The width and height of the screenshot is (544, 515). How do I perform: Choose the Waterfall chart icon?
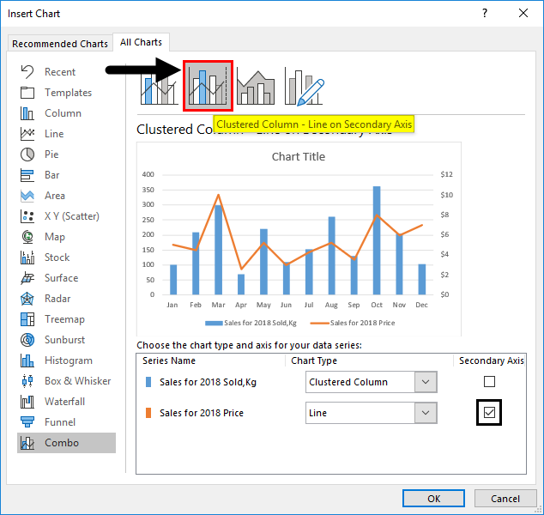[27, 402]
